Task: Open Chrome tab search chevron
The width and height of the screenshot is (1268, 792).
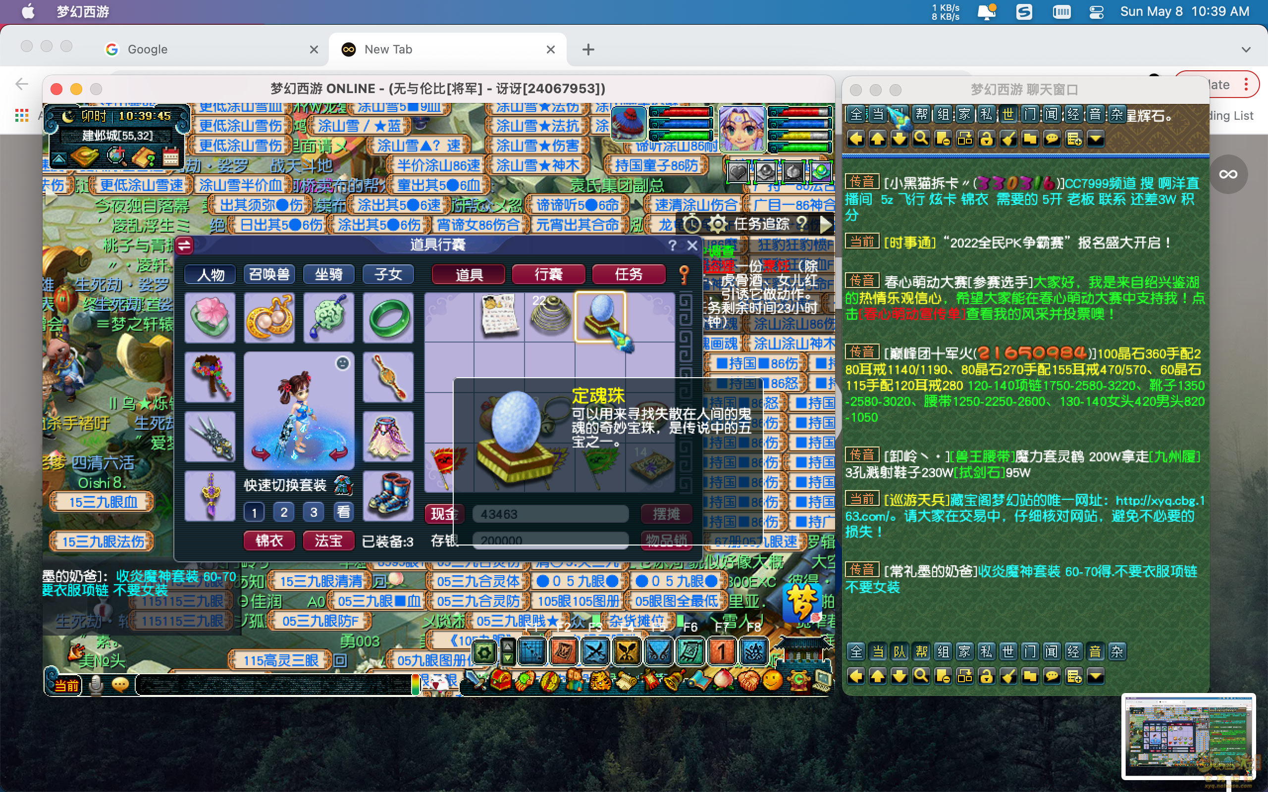Action: tap(1246, 49)
